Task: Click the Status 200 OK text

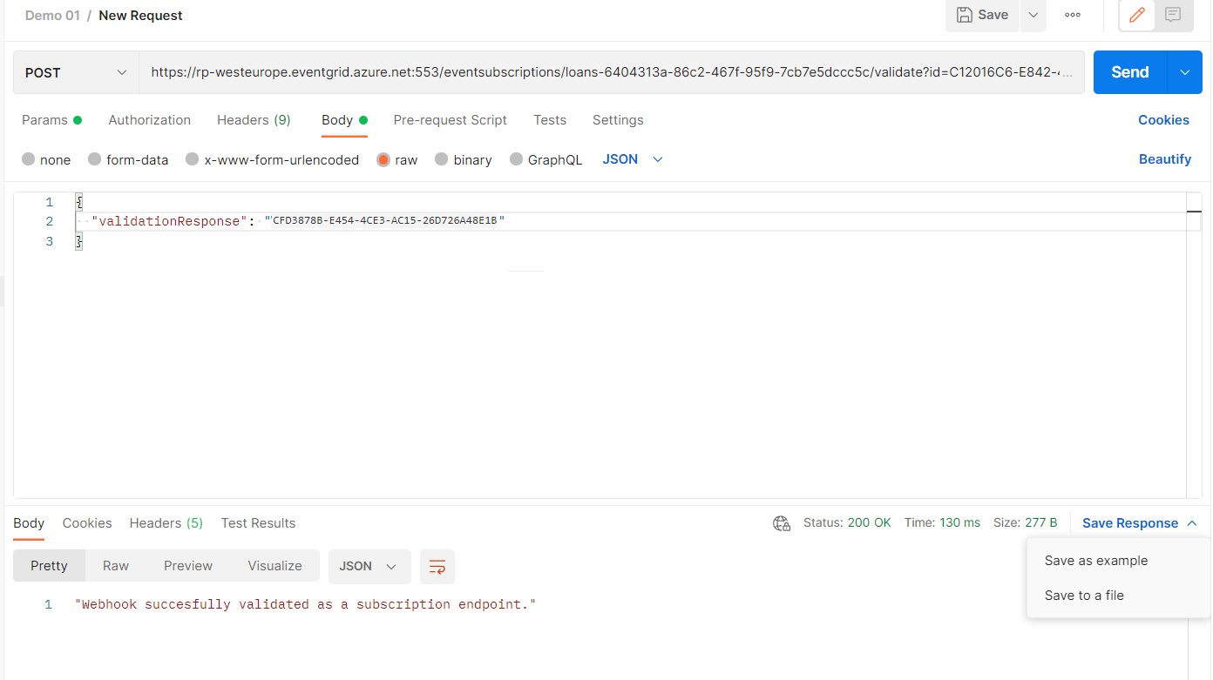Action: pyautogui.click(x=847, y=522)
